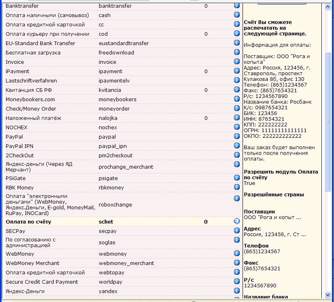Click info icon for soglas module
This screenshot has width=334, height=302.
[236, 240]
